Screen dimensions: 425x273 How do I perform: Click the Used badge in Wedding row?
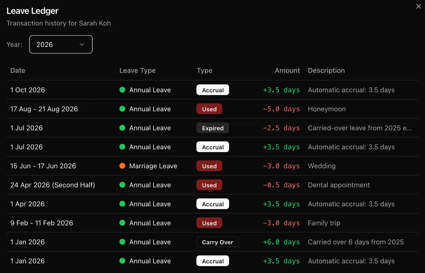(209, 166)
